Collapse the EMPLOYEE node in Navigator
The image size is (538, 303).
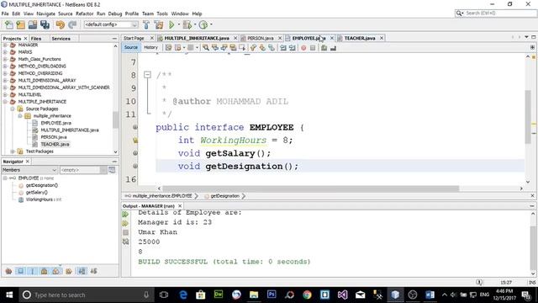coord(5,178)
